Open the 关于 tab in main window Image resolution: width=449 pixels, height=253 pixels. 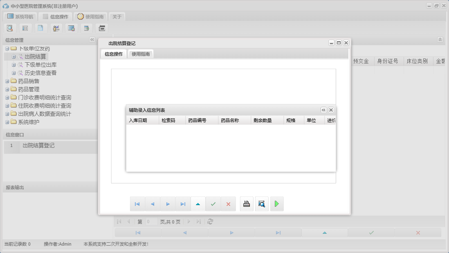tap(117, 17)
